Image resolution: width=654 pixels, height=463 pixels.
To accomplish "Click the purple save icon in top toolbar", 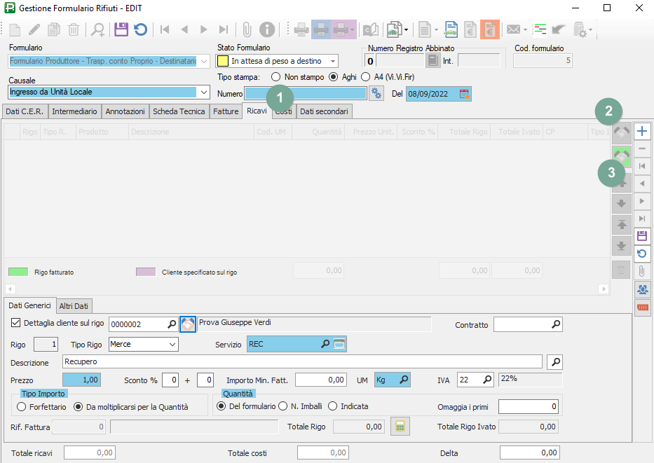I will pos(121,29).
